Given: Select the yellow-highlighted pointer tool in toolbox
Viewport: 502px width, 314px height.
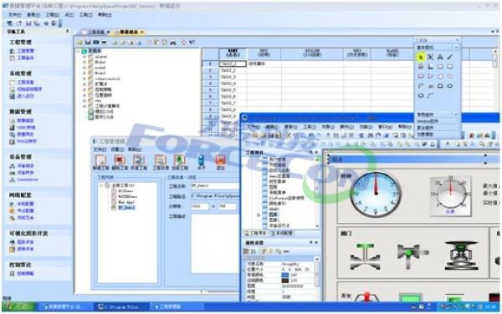Looking at the screenshot, I should point(420,57).
